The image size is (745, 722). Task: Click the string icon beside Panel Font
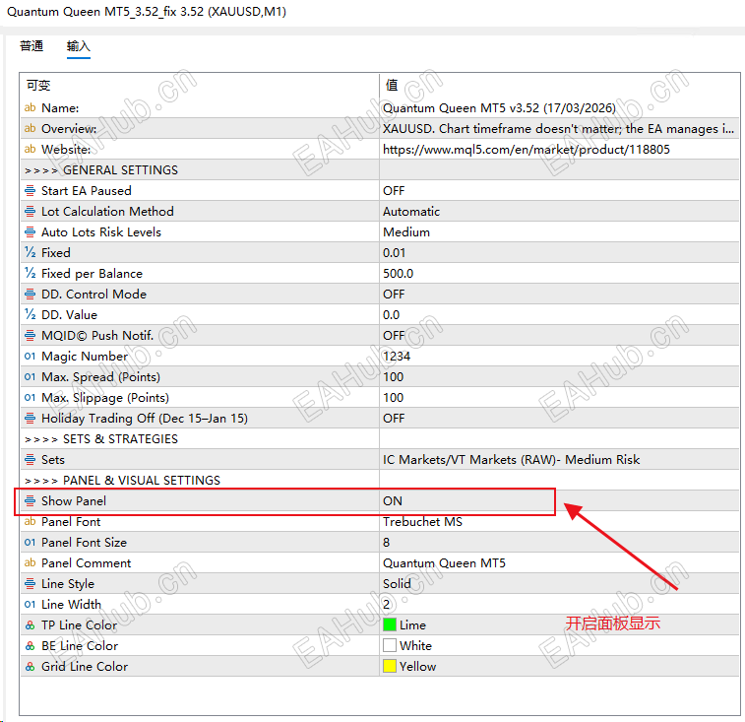(x=30, y=521)
